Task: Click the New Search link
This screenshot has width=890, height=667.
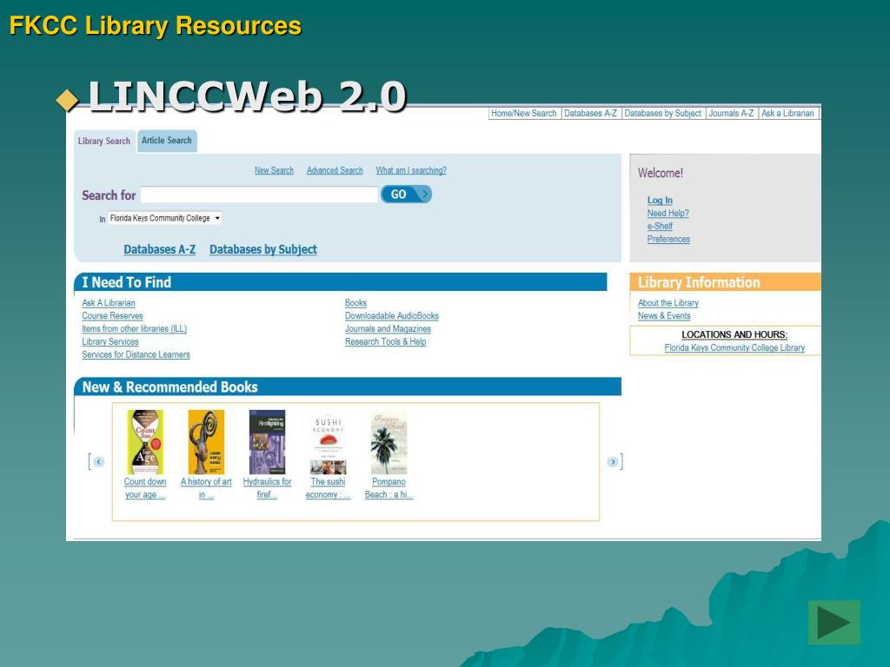Action: coord(274,170)
